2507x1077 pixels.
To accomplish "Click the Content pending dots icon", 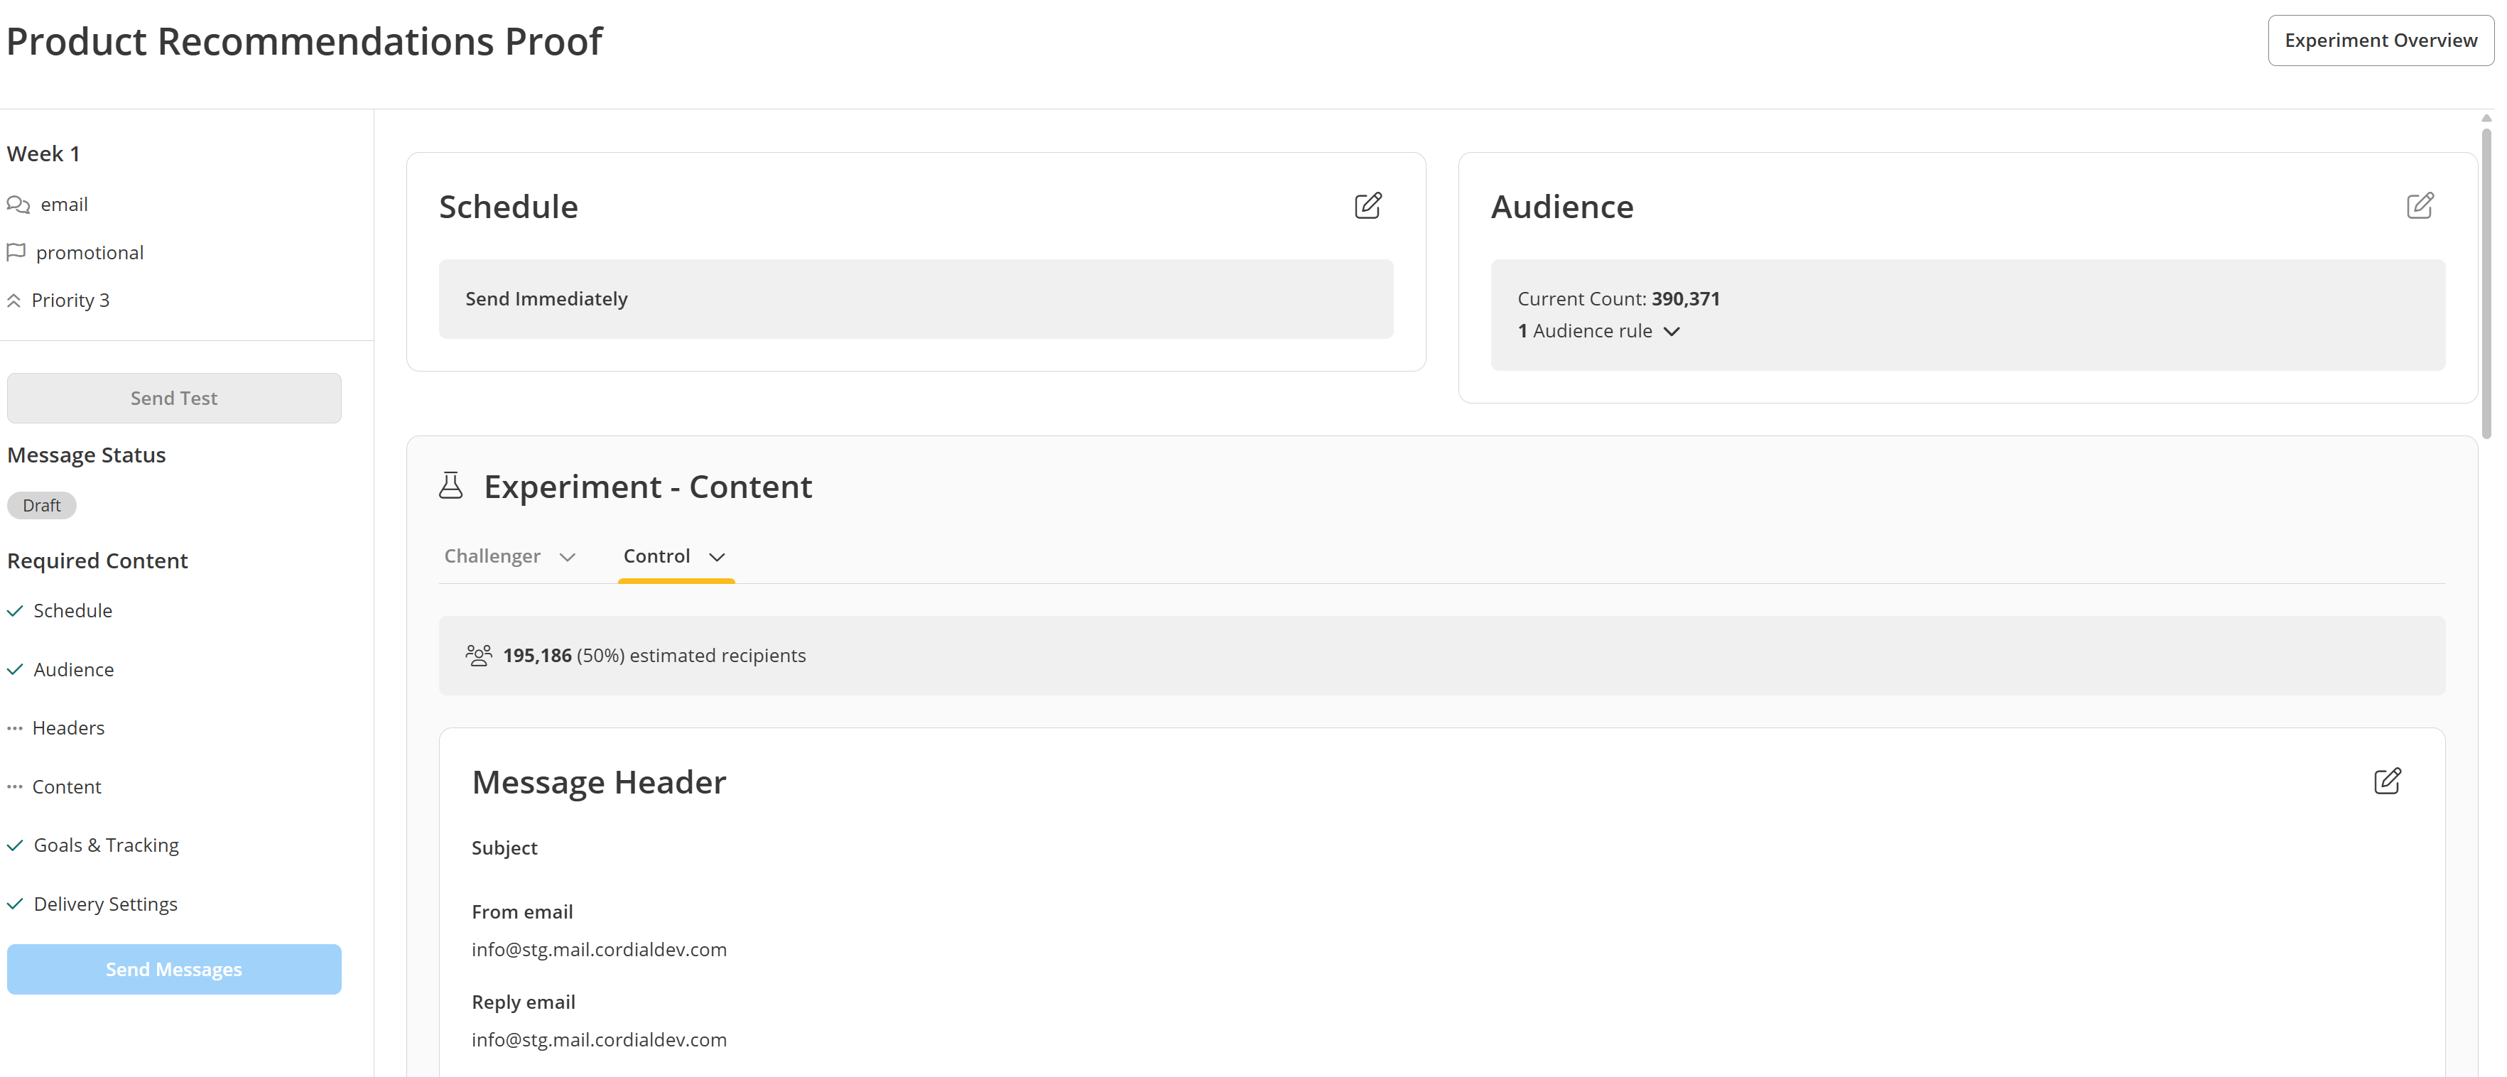I will [x=15, y=786].
